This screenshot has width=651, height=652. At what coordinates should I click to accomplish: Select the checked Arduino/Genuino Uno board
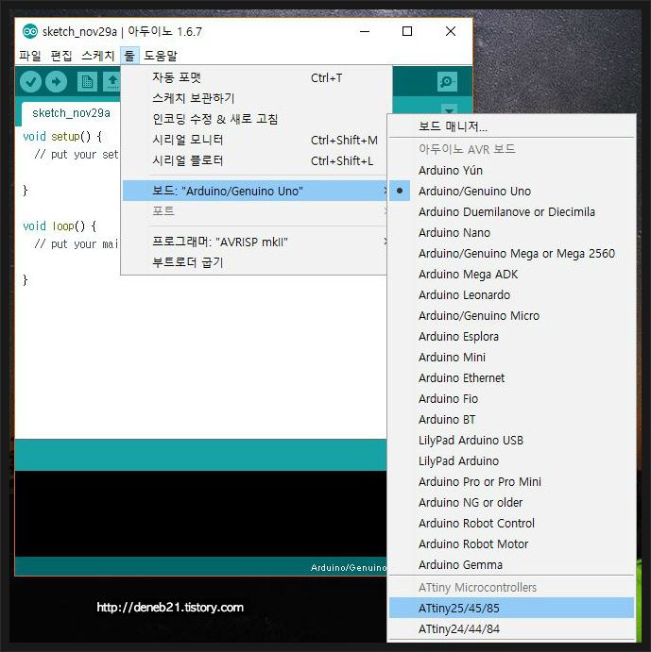coord(511,191)
